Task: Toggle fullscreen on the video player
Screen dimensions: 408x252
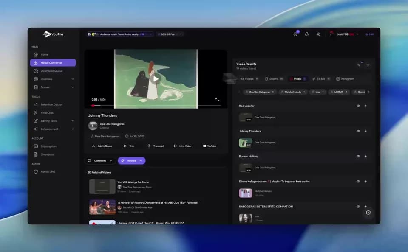Action: [217, 100]
